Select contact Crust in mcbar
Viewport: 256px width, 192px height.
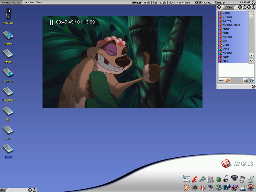233,45
